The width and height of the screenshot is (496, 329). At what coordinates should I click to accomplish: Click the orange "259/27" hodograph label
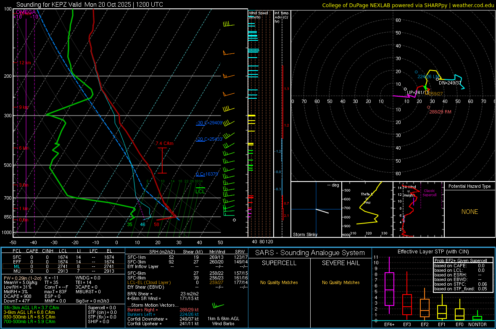pyautogui.click(x=436, y=94)
